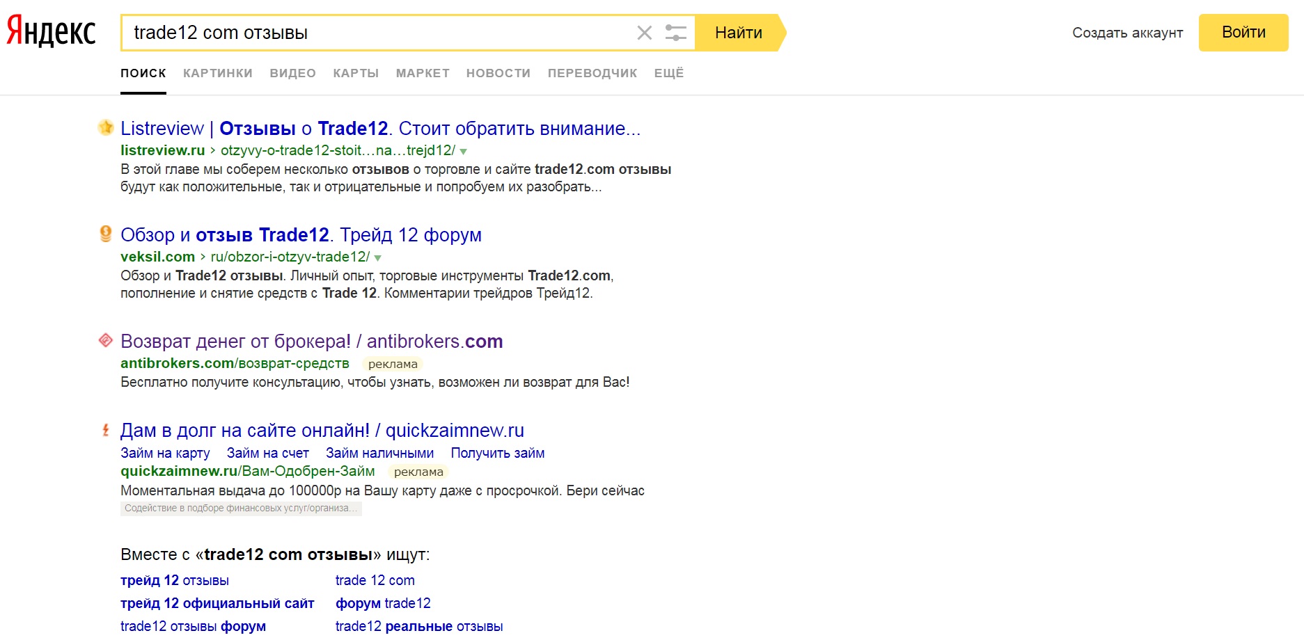Open Дам в долг на сайте онлайн ad
The image size is (1304, 640).
pos(322,431)
